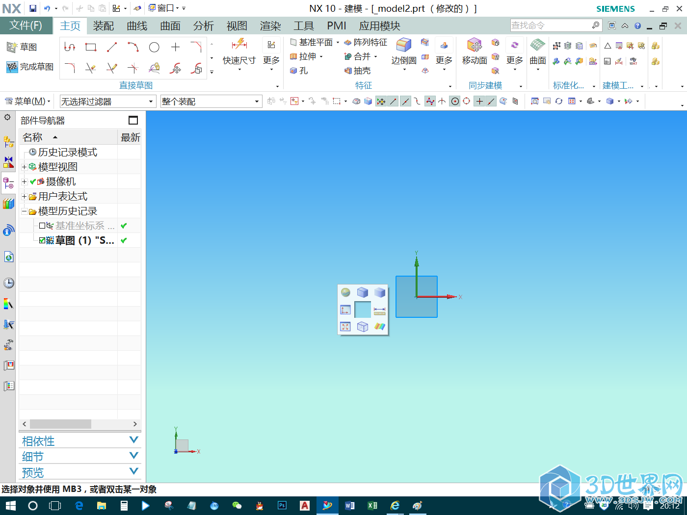Toggle snap to control point
This screenshot has width=687, height=515.
point(417,102)
